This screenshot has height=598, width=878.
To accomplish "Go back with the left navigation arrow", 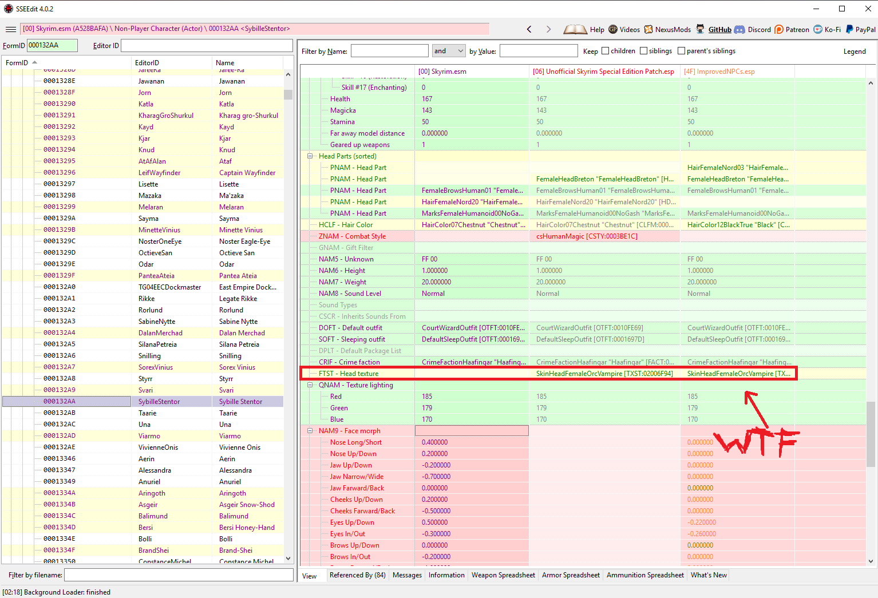I will click(529, 29).
